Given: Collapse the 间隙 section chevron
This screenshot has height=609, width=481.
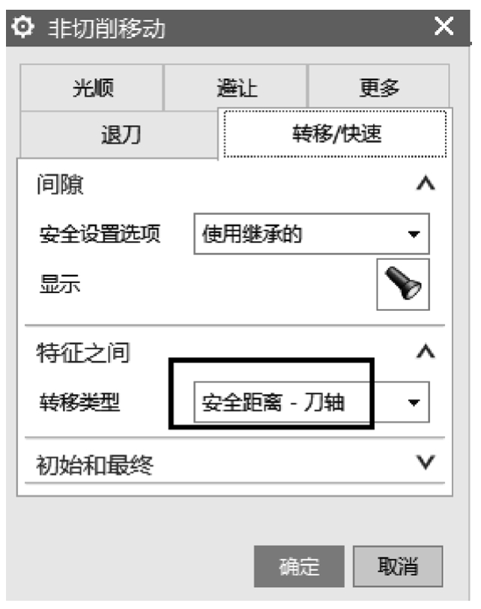Looking at the screenshot, I should [x=426, y=184].
